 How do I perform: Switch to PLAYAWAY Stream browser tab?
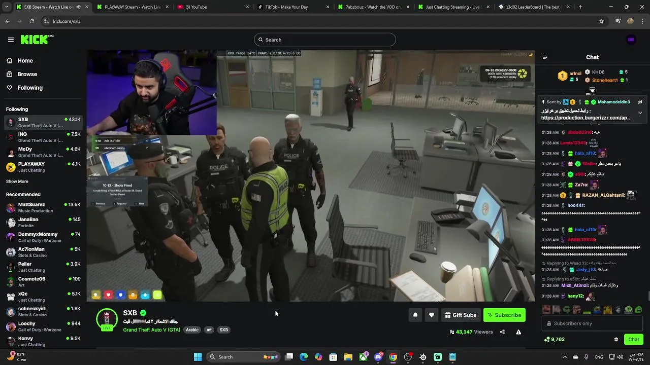click(132, 7)
